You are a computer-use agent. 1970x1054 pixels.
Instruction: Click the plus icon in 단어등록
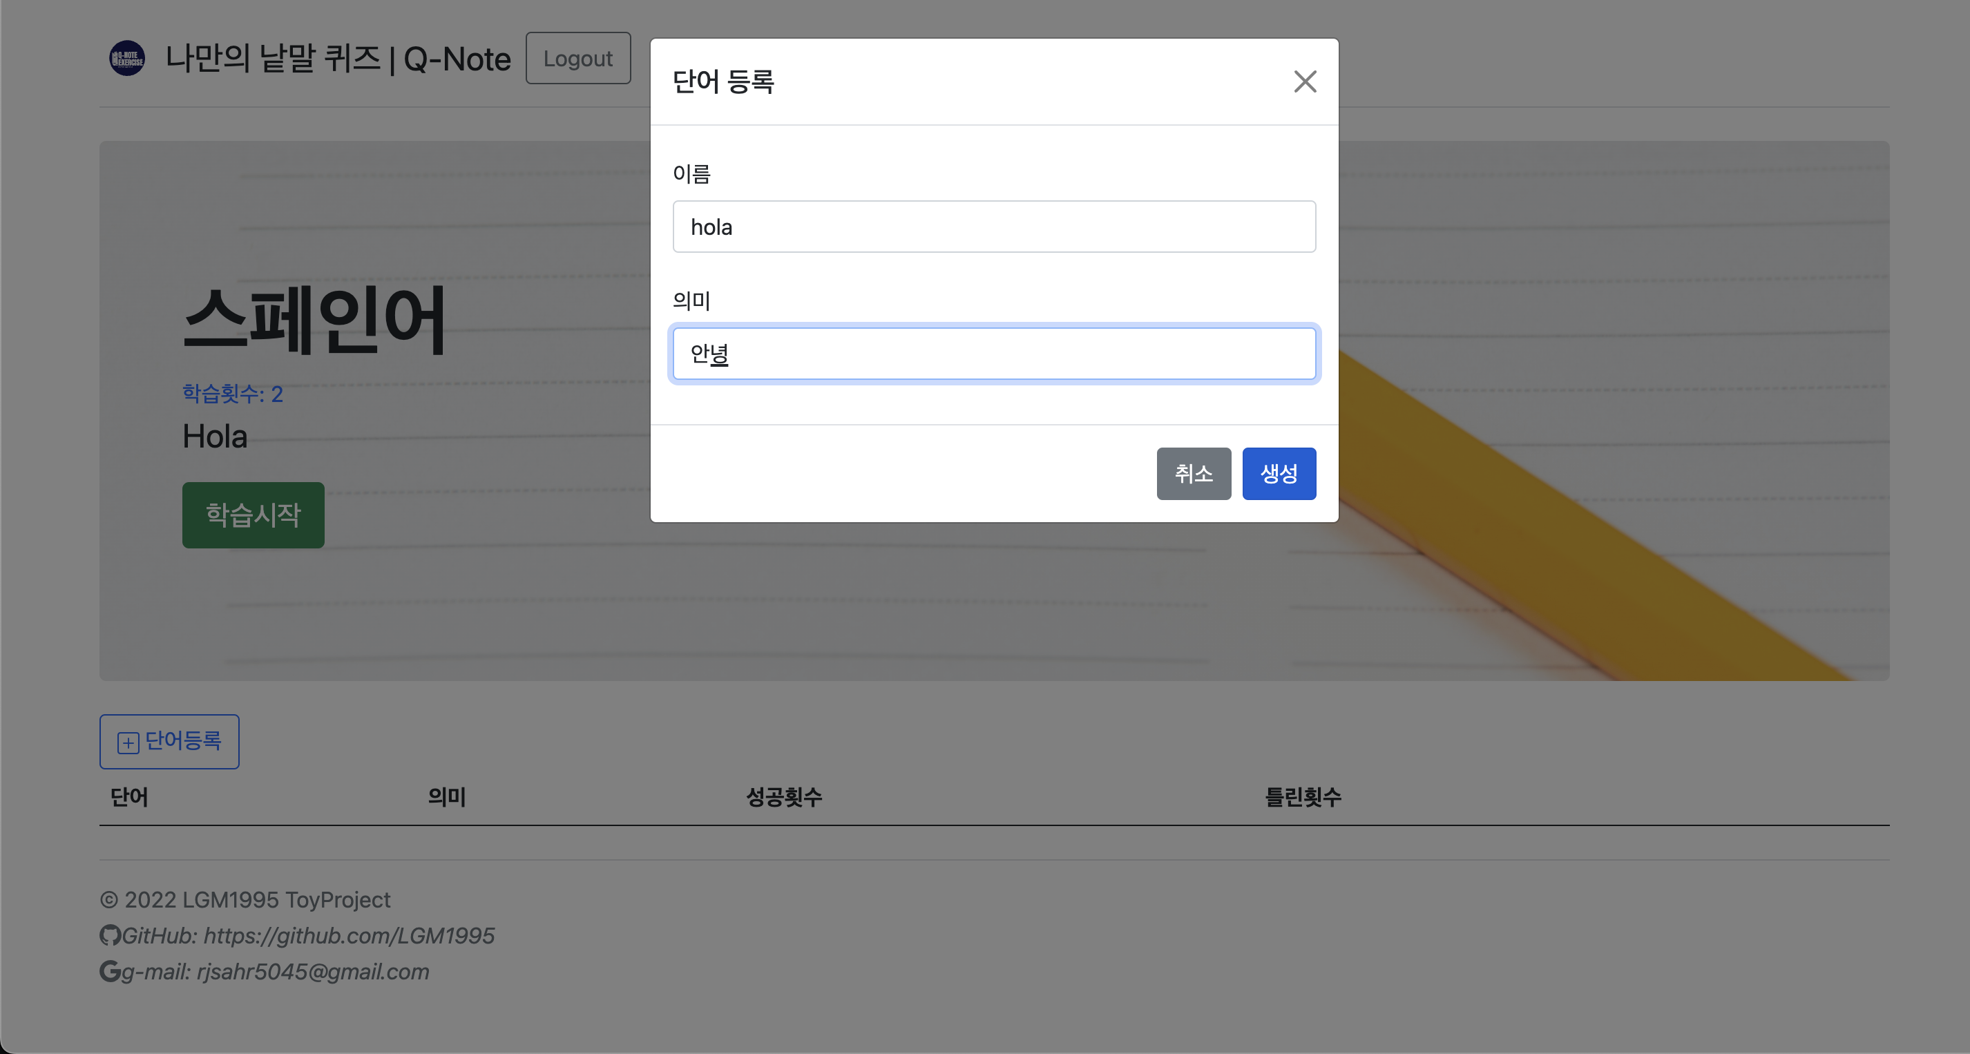tap(128, 742)
